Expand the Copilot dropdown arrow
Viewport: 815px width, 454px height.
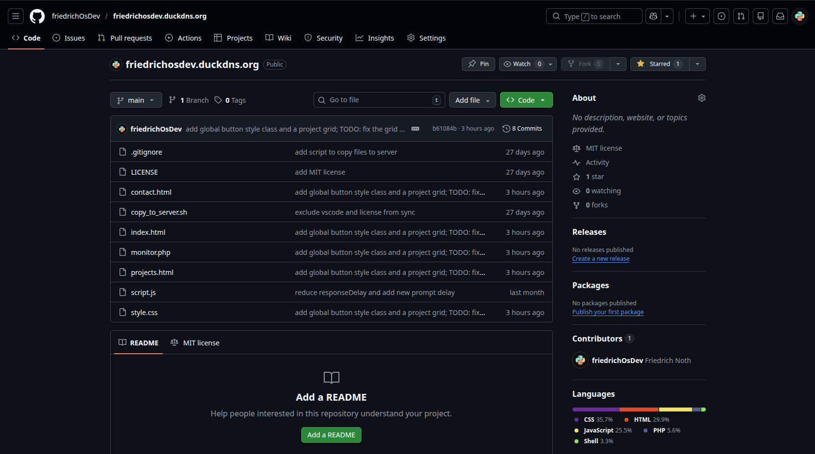click(667, 16)
